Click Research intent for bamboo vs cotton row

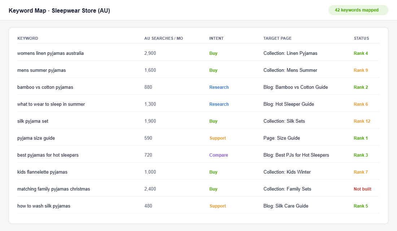(x=219, y=87)
